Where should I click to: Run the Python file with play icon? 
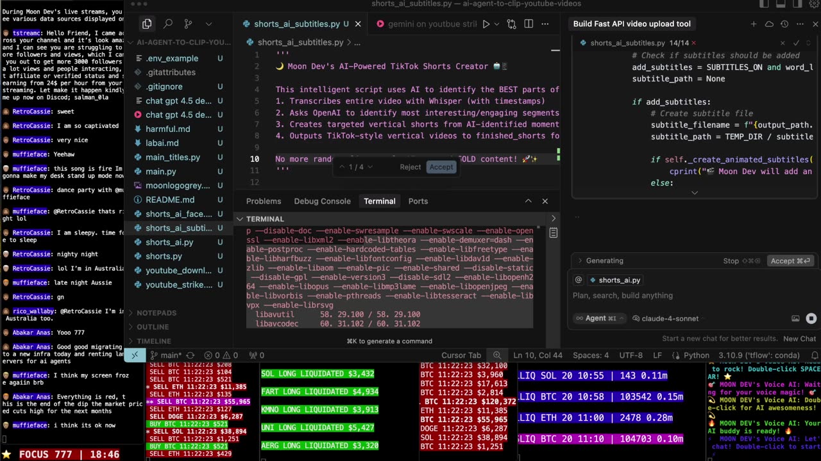point(486,24)
